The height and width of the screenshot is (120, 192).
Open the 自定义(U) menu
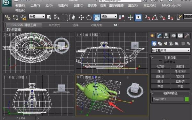tap(150, 5)
